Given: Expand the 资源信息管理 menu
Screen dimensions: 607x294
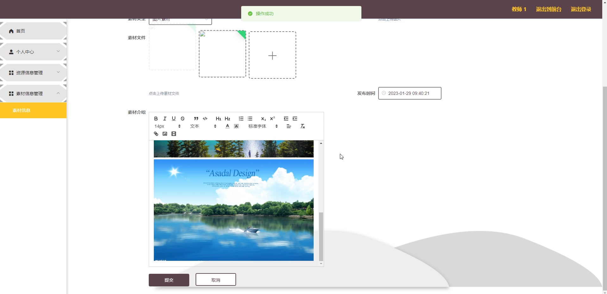Looking at the screenshot, I should (33, 73).
